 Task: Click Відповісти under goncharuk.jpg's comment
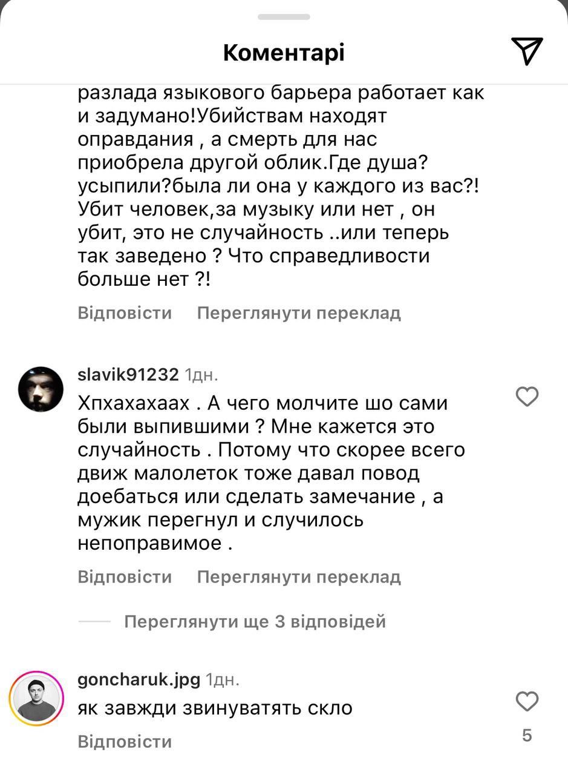(124, 740)
